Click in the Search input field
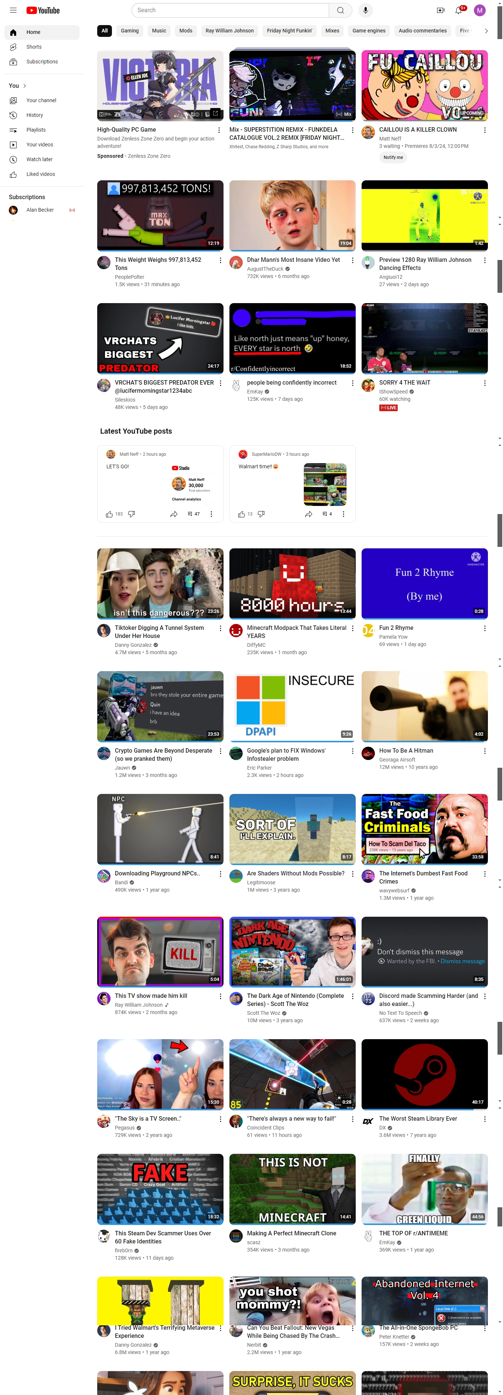 230,10
